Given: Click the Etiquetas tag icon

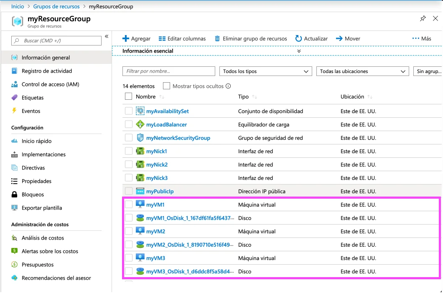Looking at the screenshot, I should (x=14, y=97).
